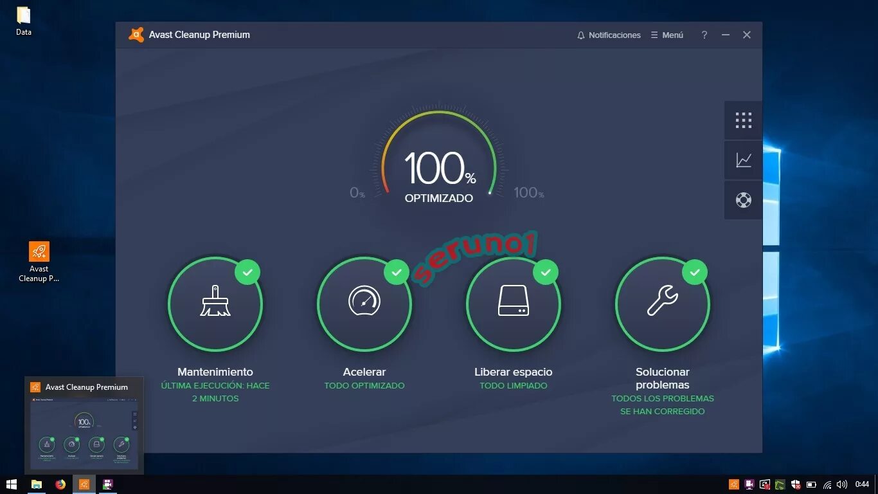Select the Solucionar problemas label
The width and height of the screenshot is (878, 494).
click(663, 378)
